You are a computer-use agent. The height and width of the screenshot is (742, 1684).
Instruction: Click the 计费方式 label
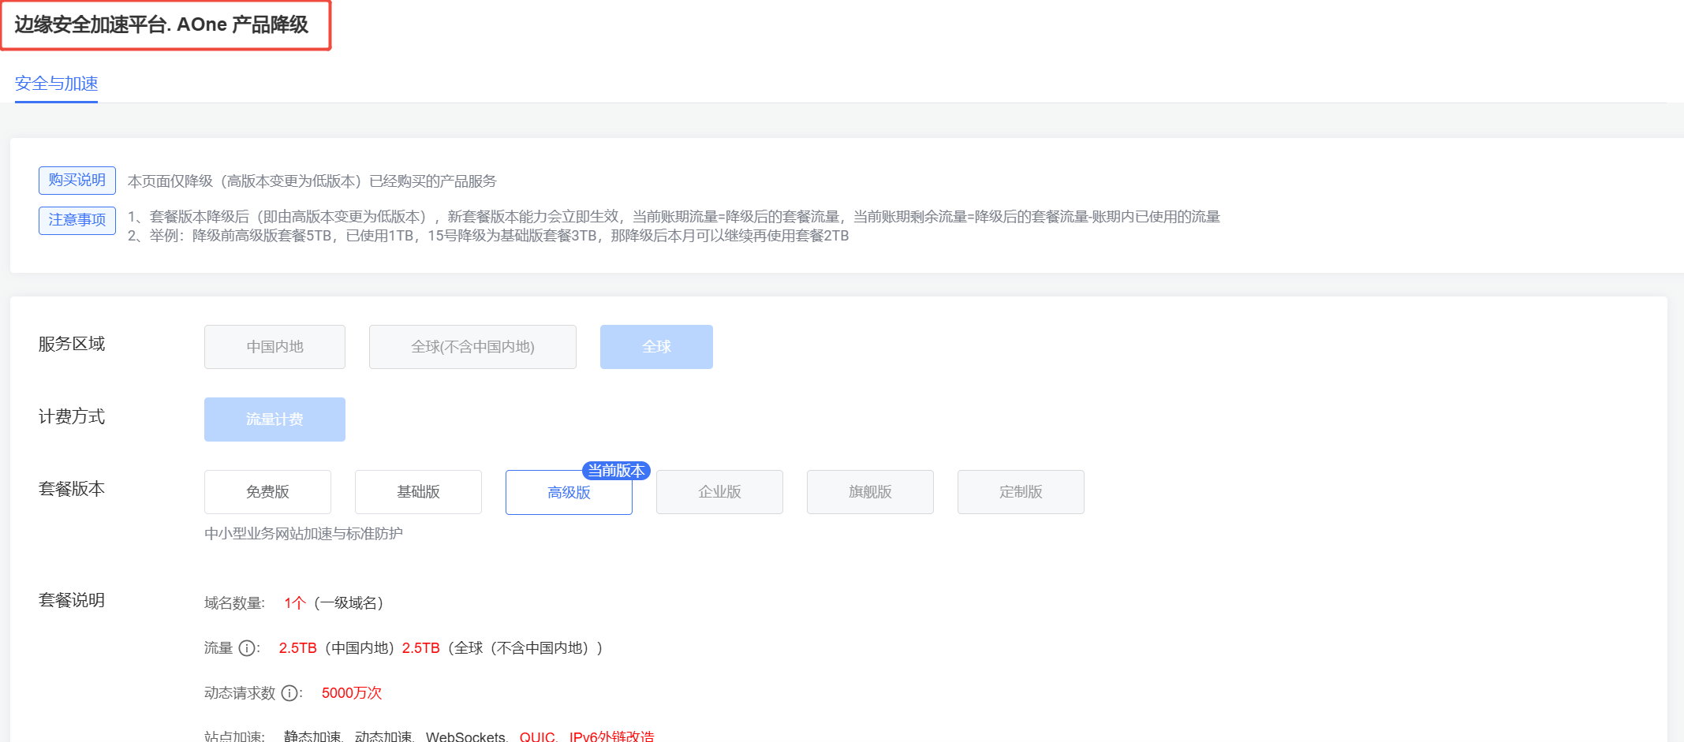[72, 416]
